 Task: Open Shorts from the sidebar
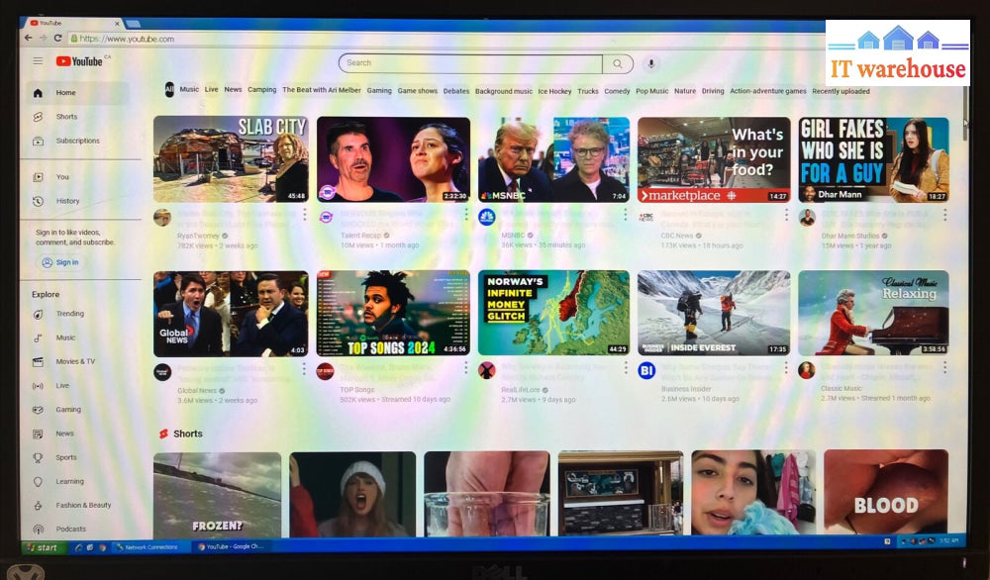coord(66,117)
